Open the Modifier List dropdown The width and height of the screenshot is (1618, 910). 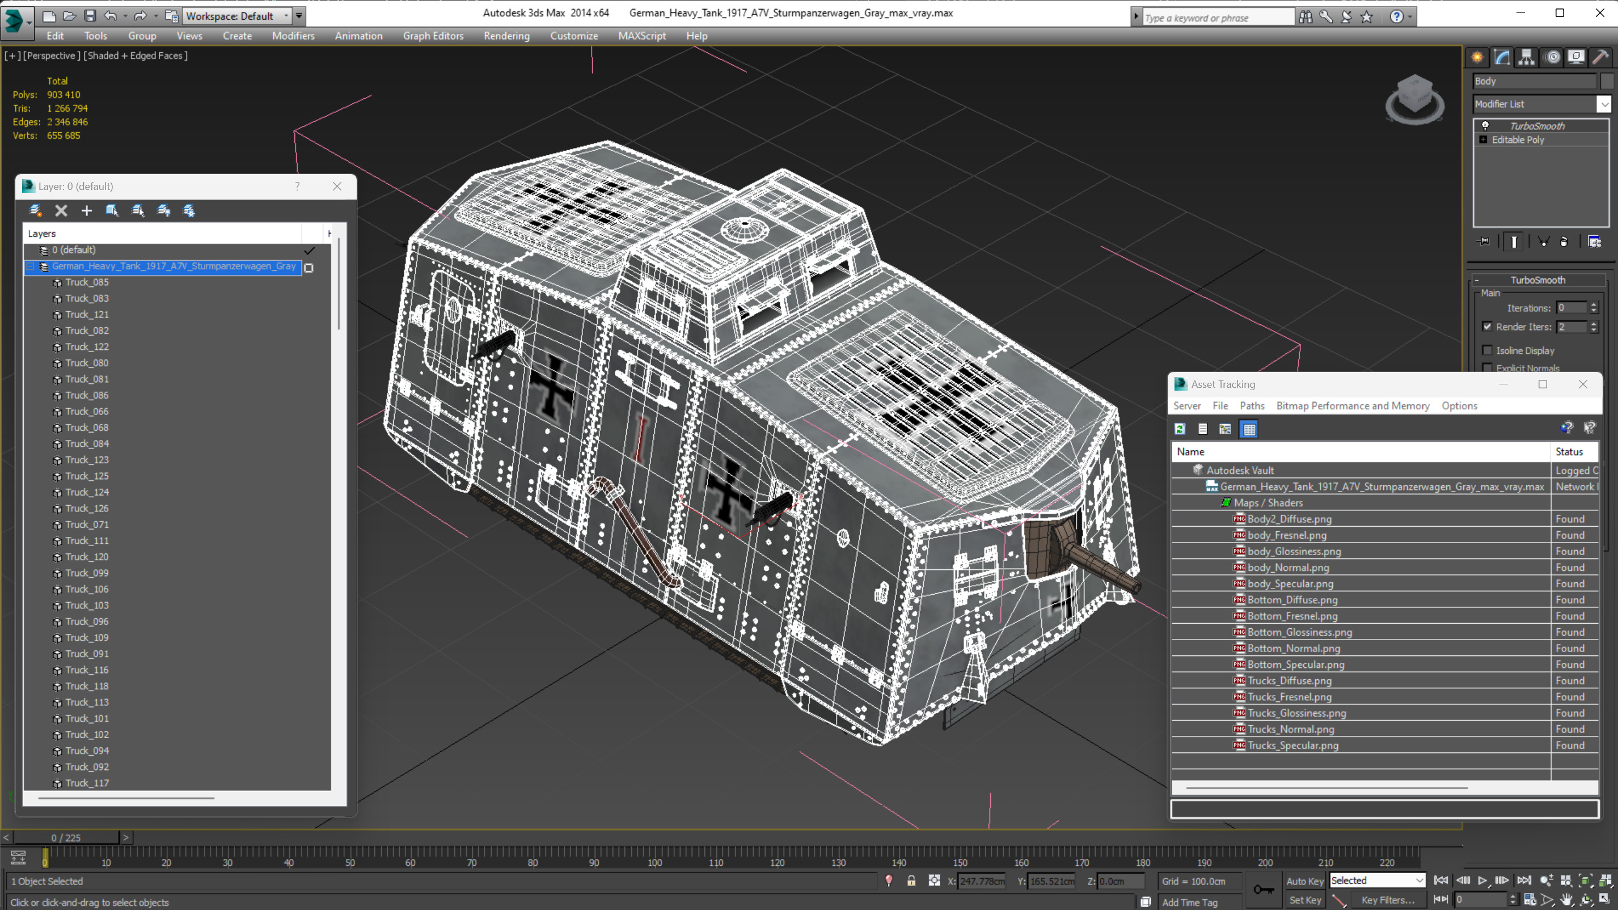(1604, 104)
